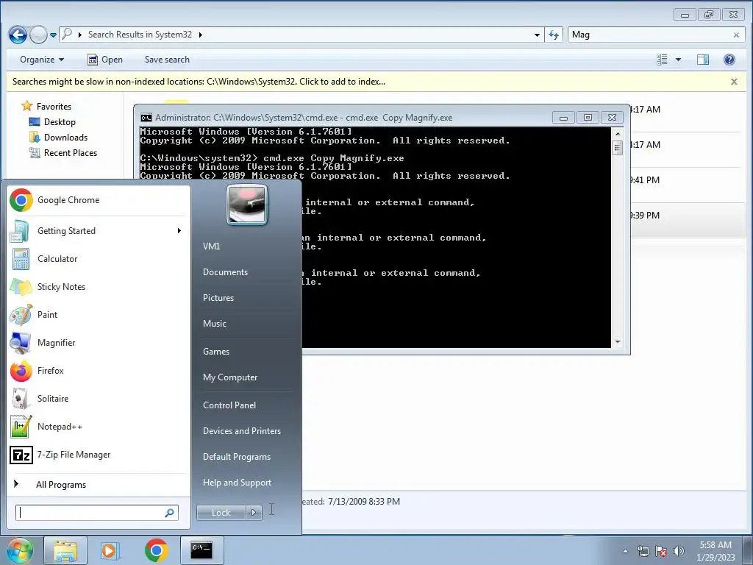Viewport: 753px width, 565px height.
Task: Open Explorer Help icon
Action: [729, 60]
